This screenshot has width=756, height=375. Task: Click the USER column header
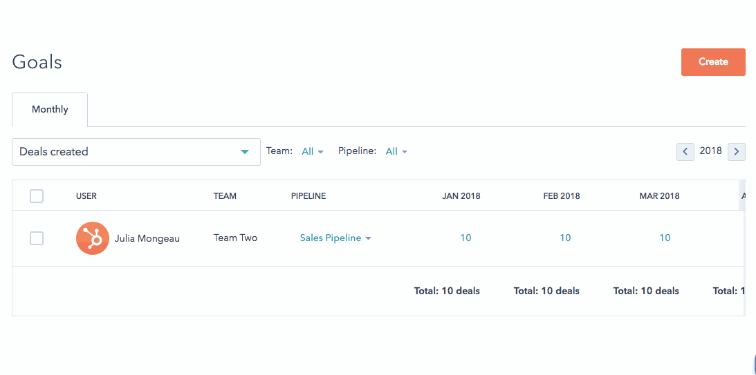coord(86,196)
